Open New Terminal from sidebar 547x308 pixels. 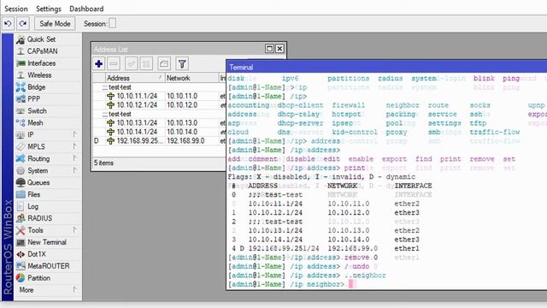(48, 242)
